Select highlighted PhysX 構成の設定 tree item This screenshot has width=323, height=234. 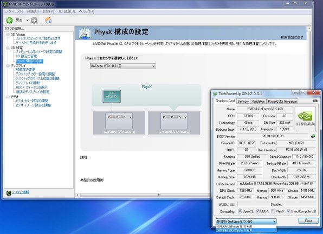tap(29, 61)
